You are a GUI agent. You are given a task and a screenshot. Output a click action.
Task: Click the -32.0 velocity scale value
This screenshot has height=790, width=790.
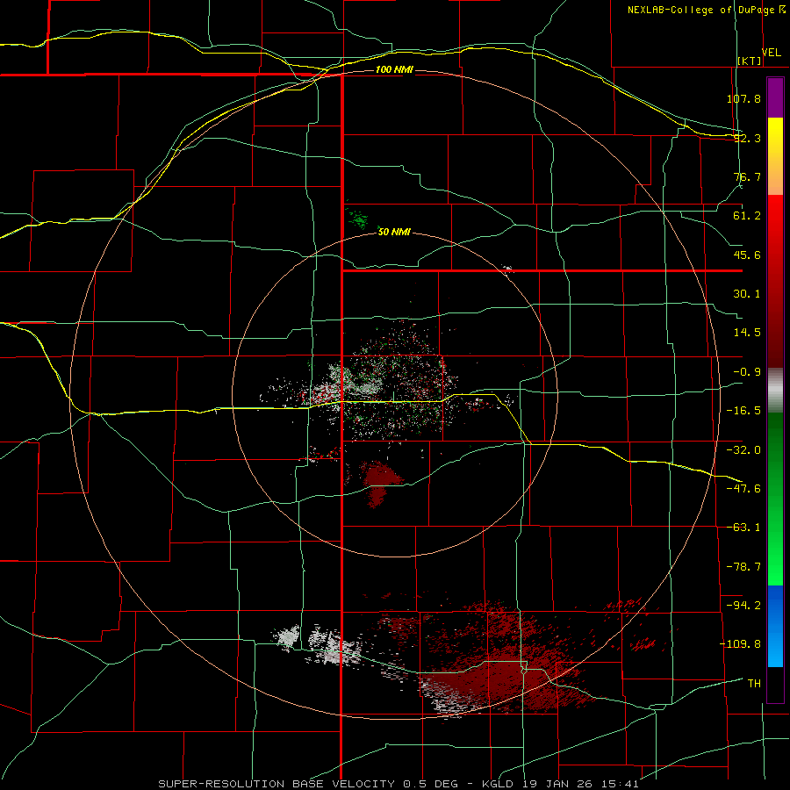click(x=743, y=450)
